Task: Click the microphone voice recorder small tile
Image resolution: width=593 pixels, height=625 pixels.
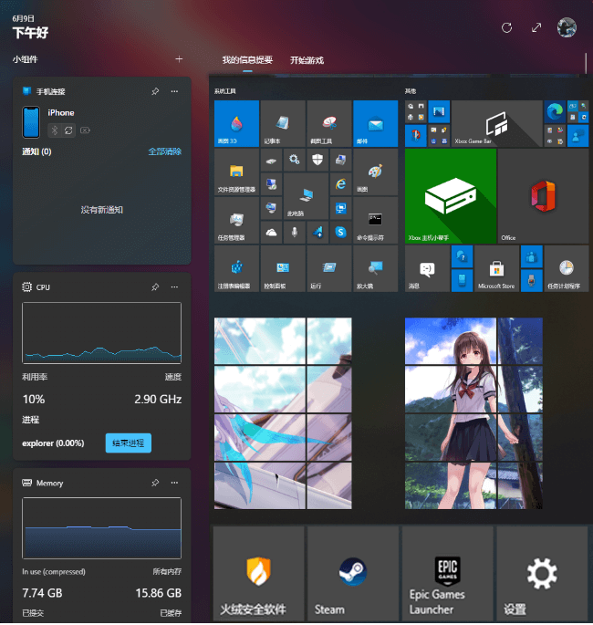Action: click(294, 232)
